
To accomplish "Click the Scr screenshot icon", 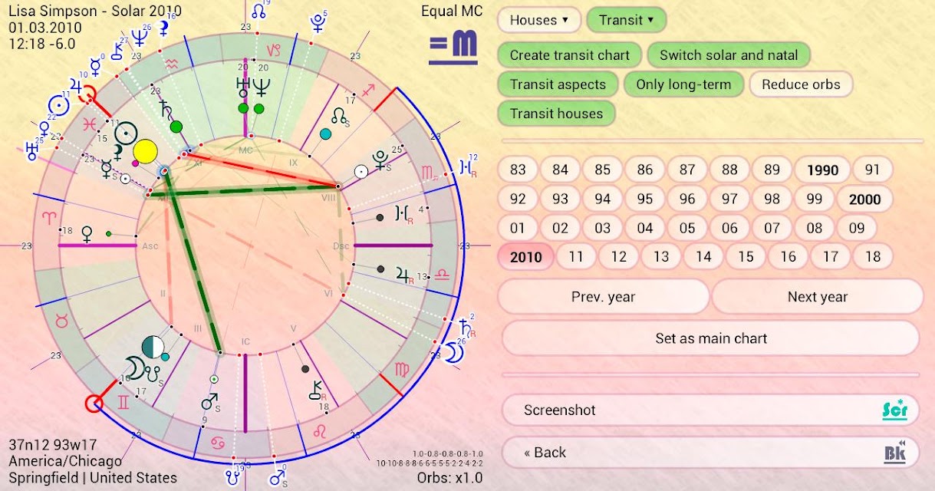I will (894, 410).
